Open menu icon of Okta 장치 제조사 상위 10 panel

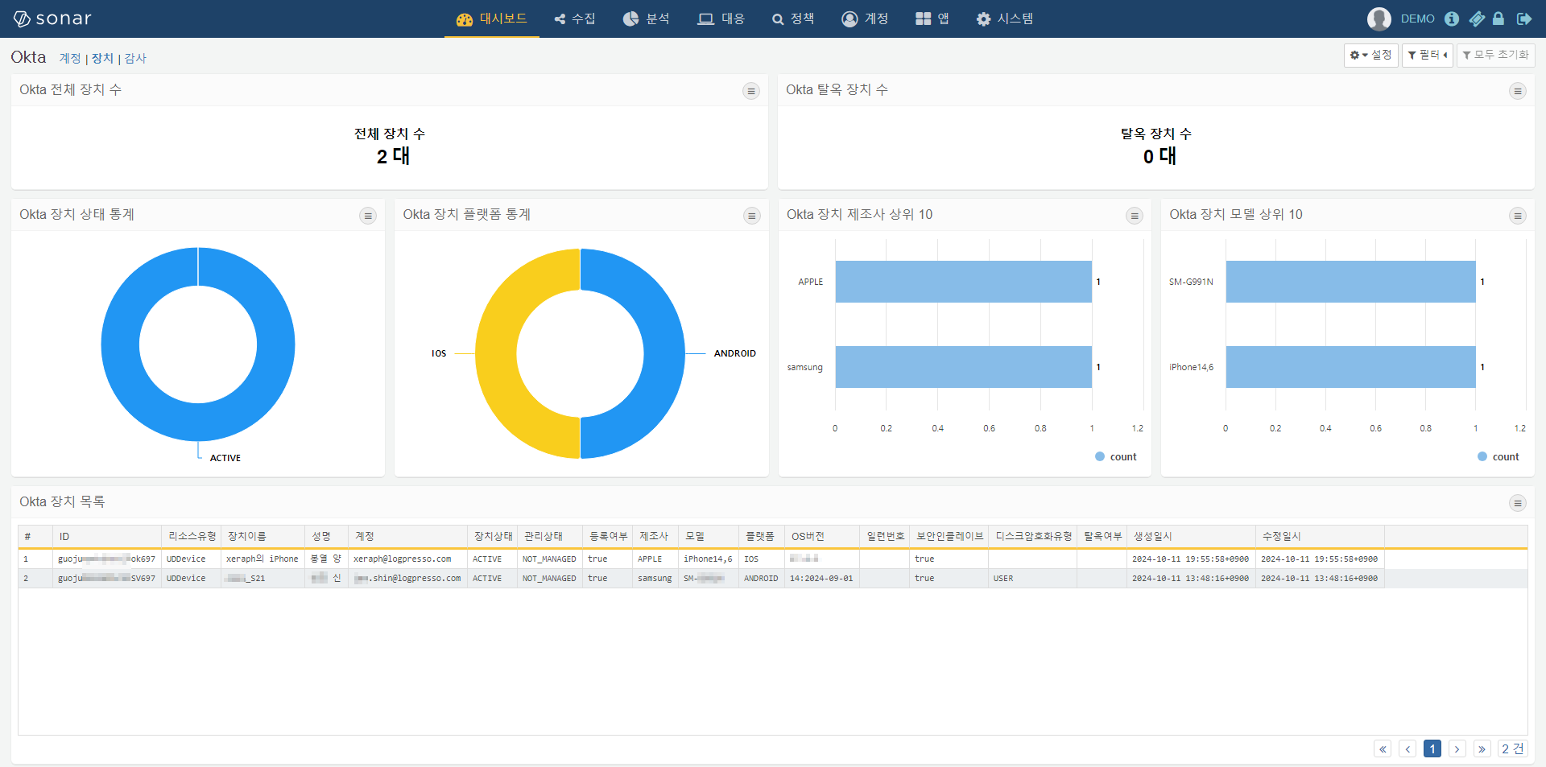click(1135, 216)
